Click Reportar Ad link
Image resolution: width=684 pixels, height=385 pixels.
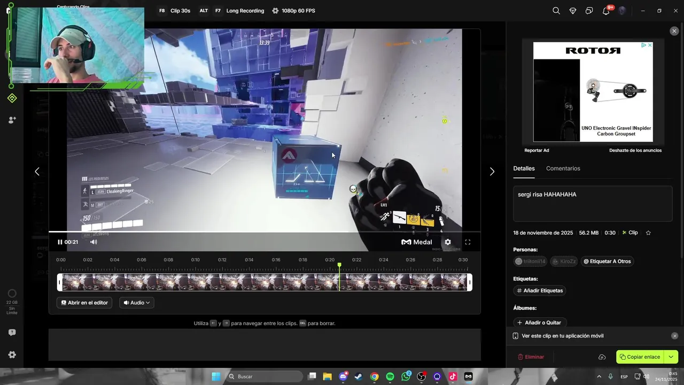coord(537,150)
